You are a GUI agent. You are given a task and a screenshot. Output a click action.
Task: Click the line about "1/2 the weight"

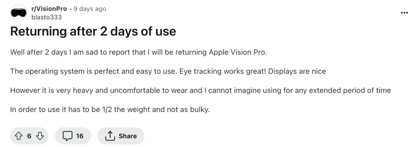110,110
